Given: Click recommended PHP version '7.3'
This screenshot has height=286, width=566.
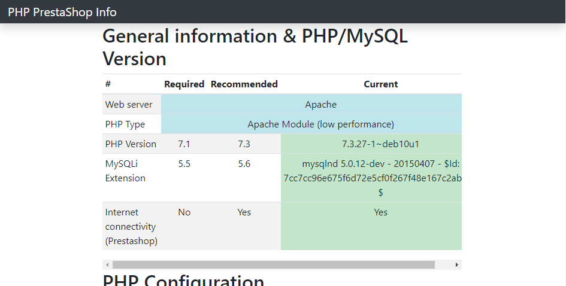Looking at the screenshot, I should point(244,144).
